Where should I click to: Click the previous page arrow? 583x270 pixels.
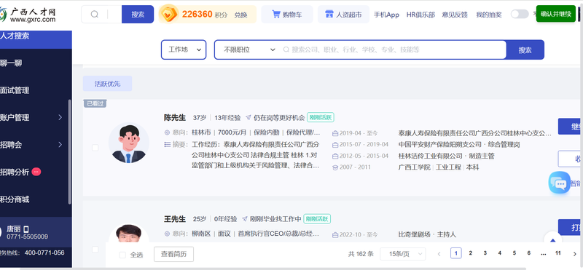[439, 254]
